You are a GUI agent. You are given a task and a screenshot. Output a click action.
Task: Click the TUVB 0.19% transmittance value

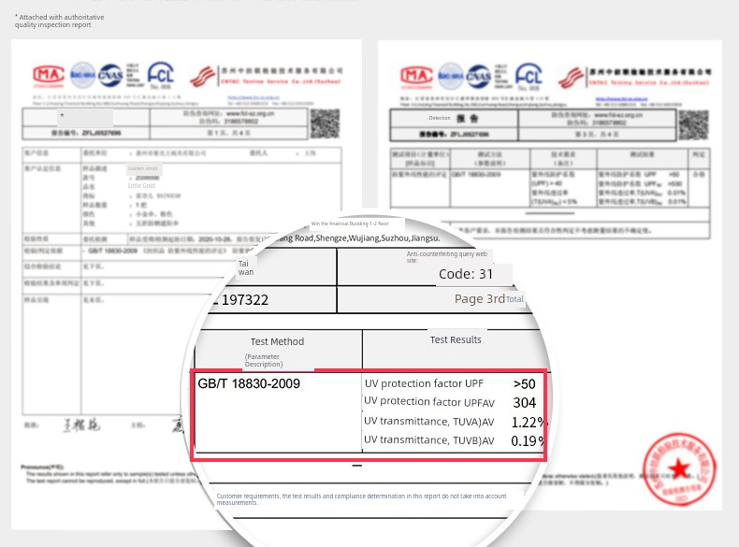tap(529, 440)
